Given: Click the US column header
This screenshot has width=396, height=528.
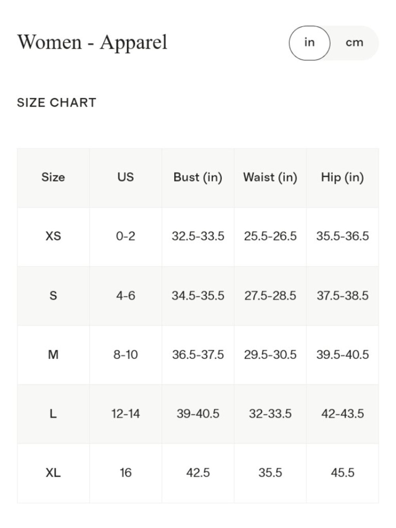Looking at the screenshot, I should pos(126,177).
